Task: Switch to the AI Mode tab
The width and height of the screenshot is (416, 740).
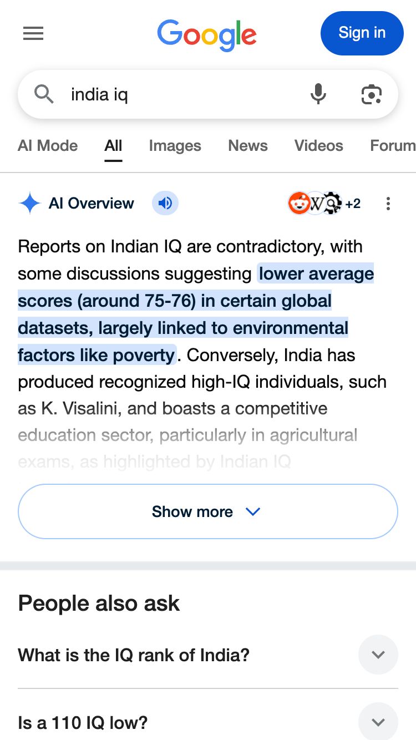Action: [48, 146]
